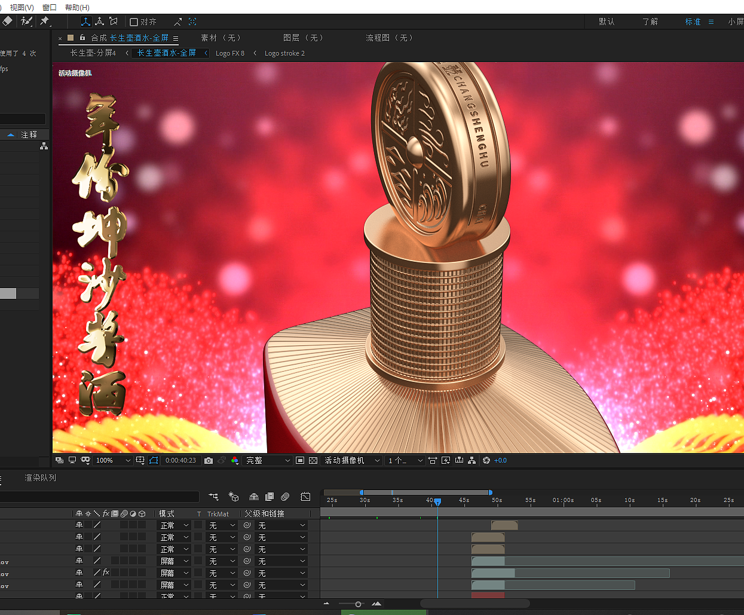The height and width of the screenshot is (615, 744).
Task: Click the primary viewer monitor icon
Action: tap(72, 460)
